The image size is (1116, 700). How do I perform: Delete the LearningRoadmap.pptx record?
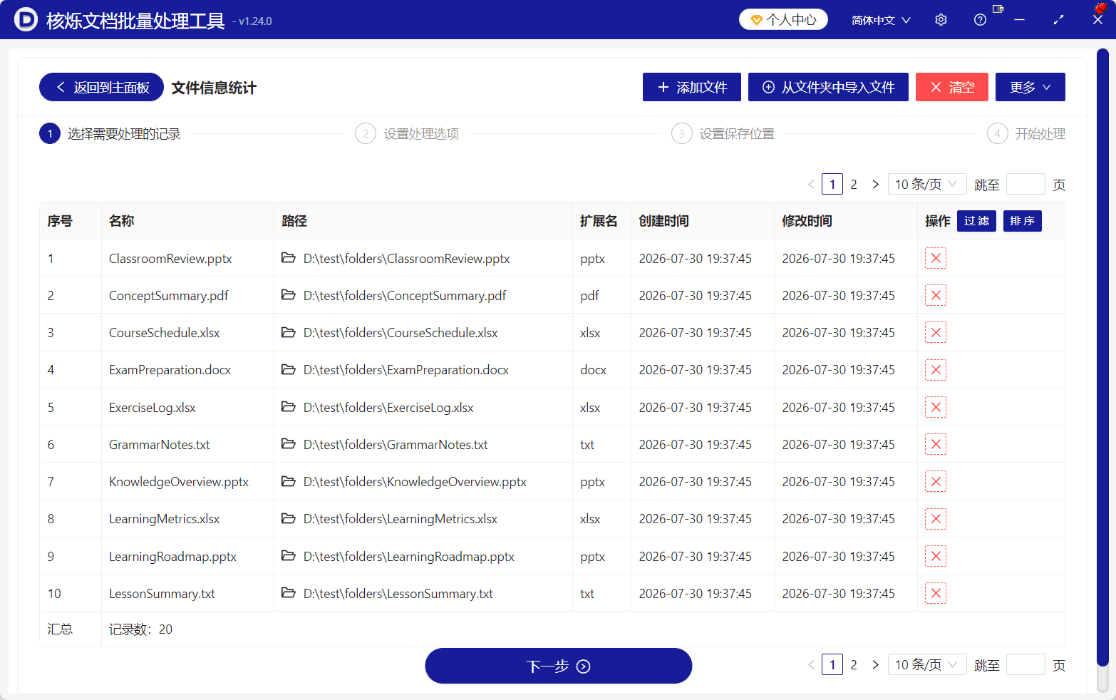pos(935,557)
